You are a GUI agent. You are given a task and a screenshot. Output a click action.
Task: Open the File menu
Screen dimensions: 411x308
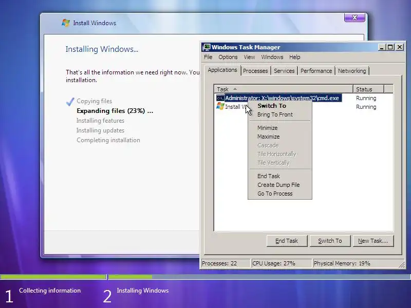(x=208, y=57)
